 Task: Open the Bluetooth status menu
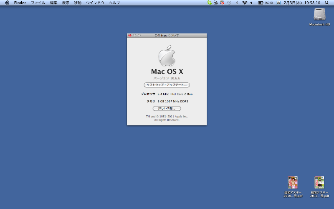click(x=237, y=3)
